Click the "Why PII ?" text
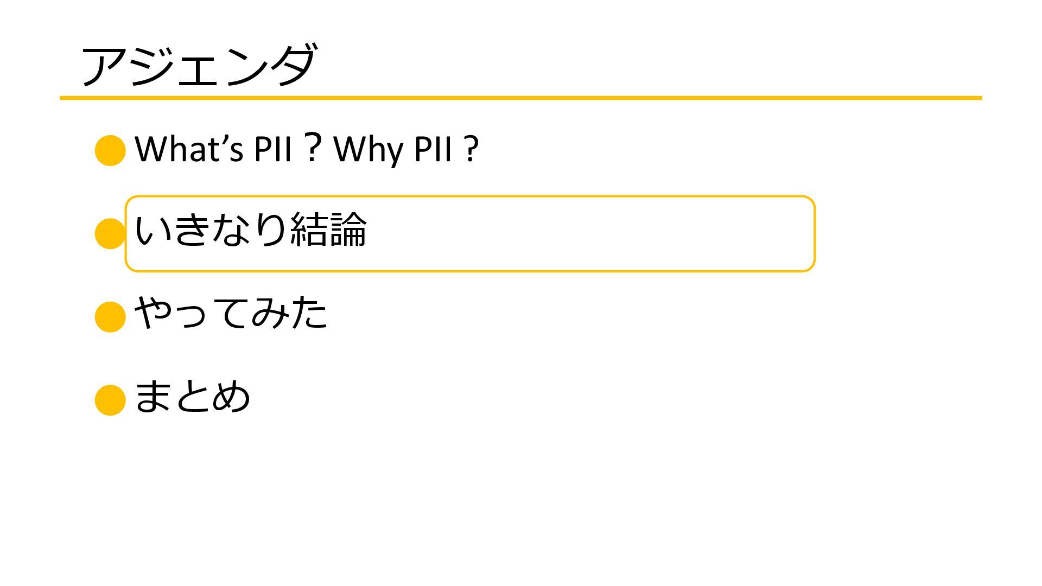 click(406, 149)
